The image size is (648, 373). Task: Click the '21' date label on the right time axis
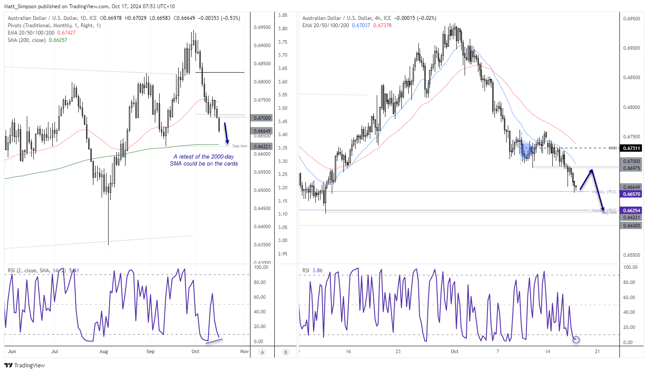(x=597, y=351)
